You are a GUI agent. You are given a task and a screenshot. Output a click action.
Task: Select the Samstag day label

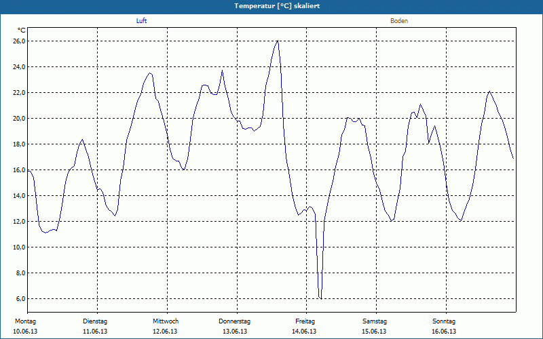point(375,321)
